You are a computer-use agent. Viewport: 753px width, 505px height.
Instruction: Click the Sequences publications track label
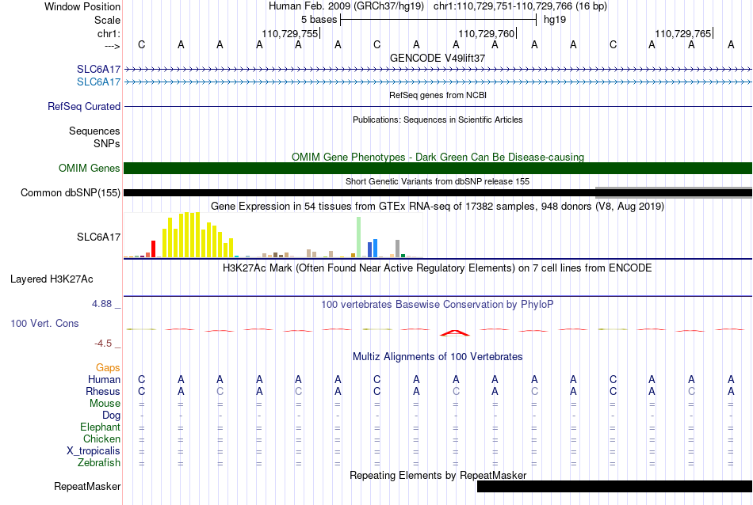coord(94,131)
